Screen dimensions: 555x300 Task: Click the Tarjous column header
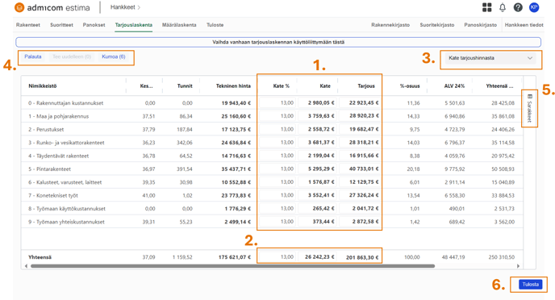click(366, 86)
